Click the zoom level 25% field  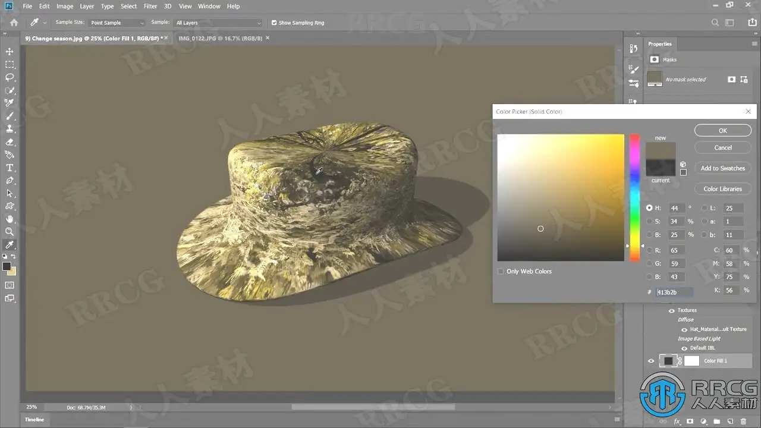pyautogui.click(x=32, y=407)
